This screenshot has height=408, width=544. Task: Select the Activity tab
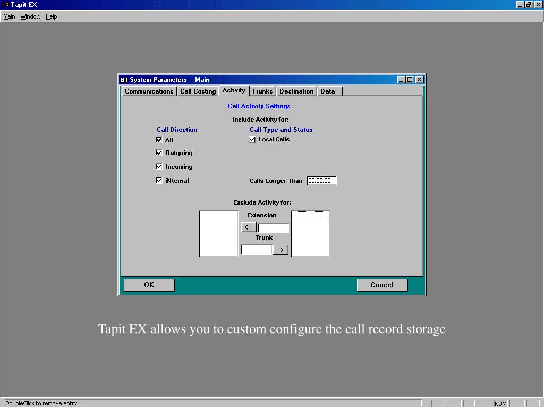(x=234, y=90)
